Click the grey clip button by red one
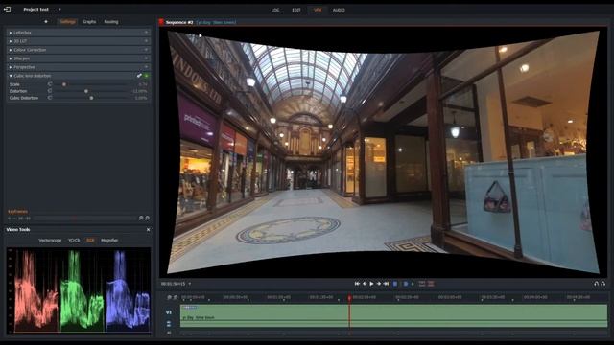 (x=422, y=284)
